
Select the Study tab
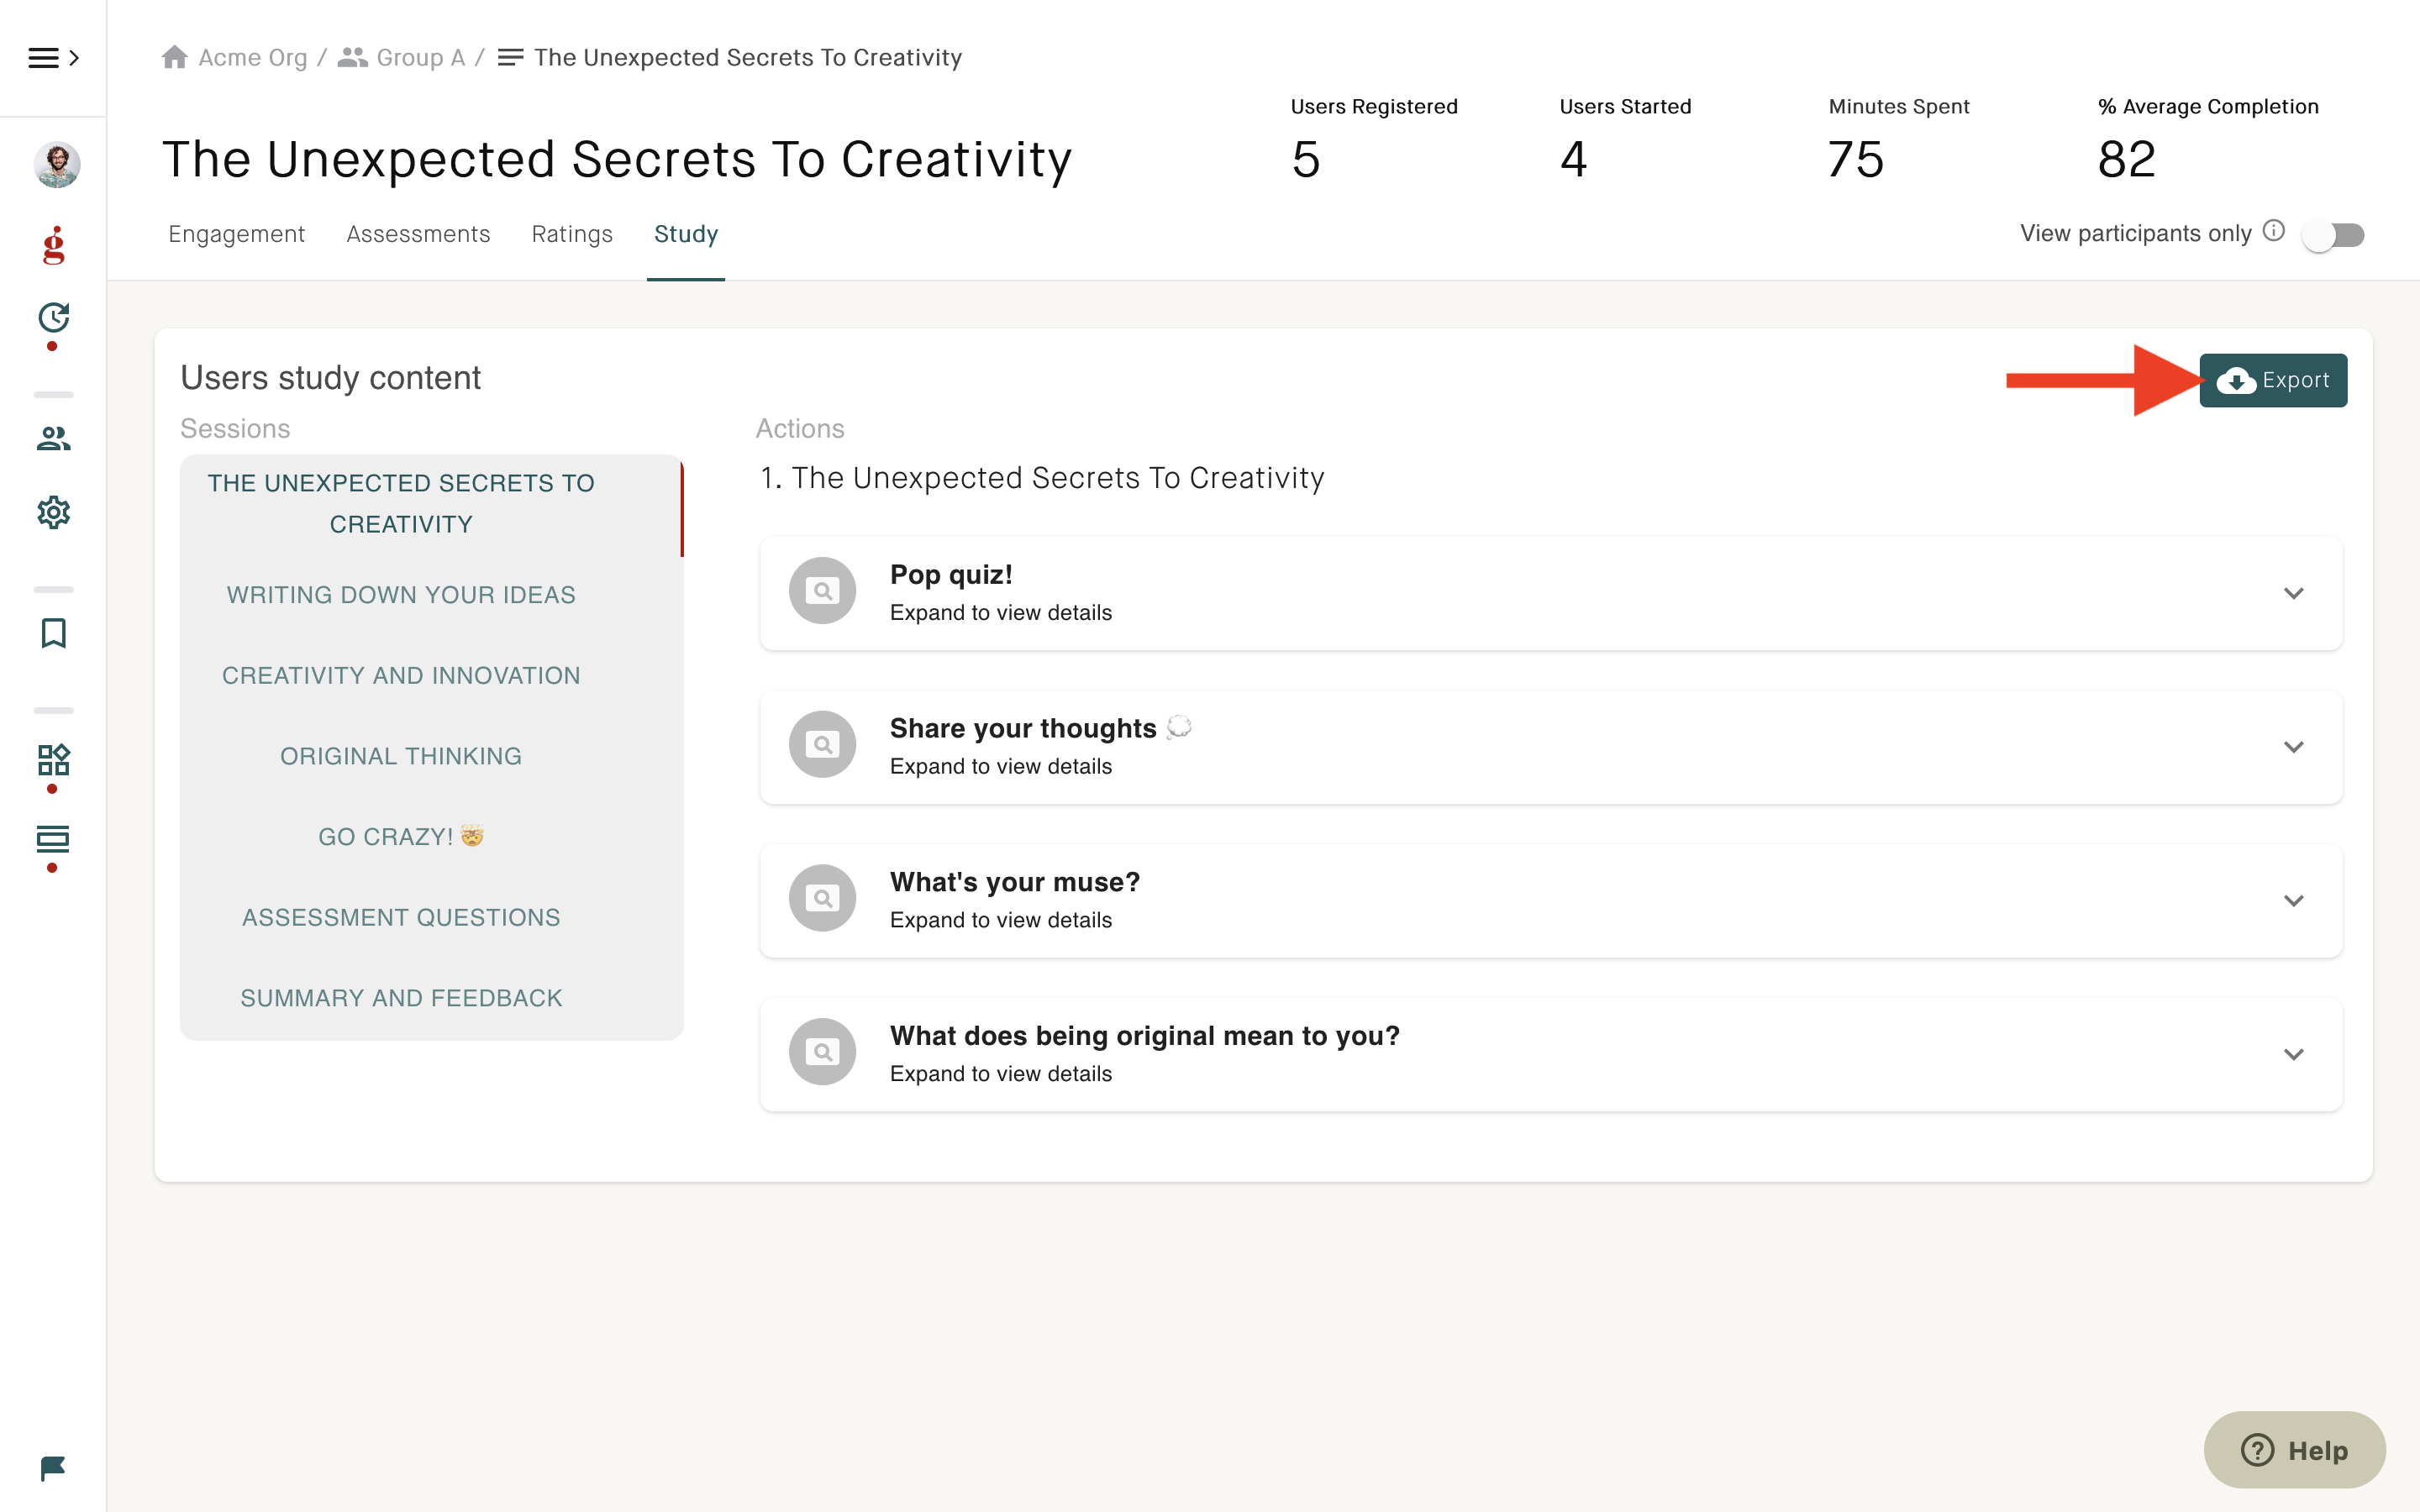pyautogui.click(x=686, y=234)
